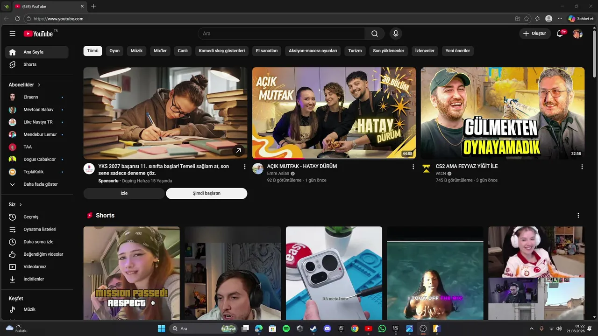Open Spotify from the taskbar
The width and height of the screenshot is (598, 336).
pyautogui.click(x=286, y=329)
